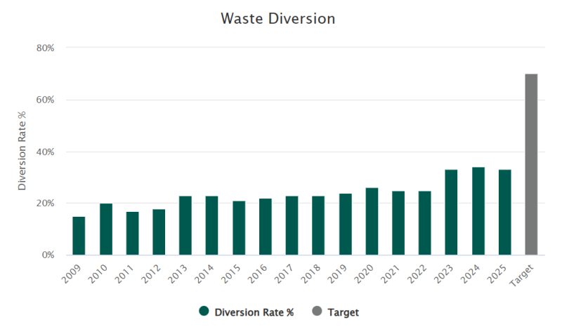The height and width of the screenshot is (329, 562).
Task: Select the 2019 diversion rate bar
Action: tap(345, 224)
